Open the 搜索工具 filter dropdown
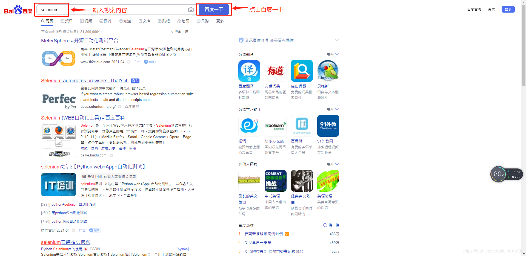Screen dimensions: 526x256 179,32
